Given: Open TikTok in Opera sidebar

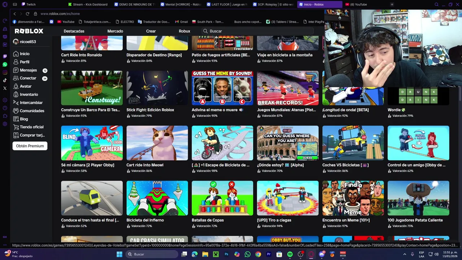Looking at the screenshot, I should (5, 80).
